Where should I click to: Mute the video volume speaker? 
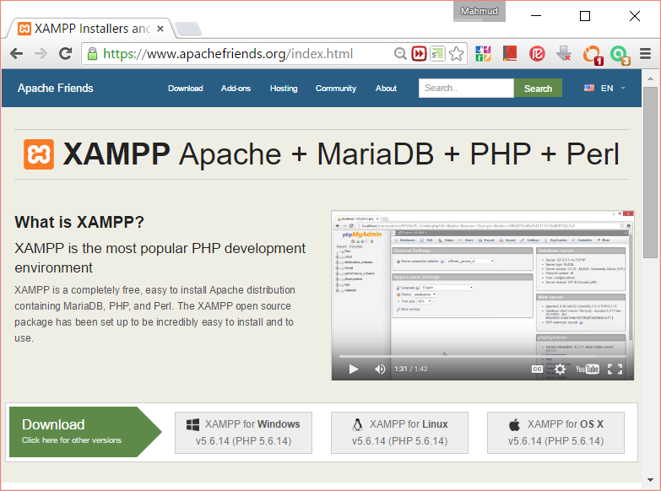pyautogui.click(x=380, y=370)
